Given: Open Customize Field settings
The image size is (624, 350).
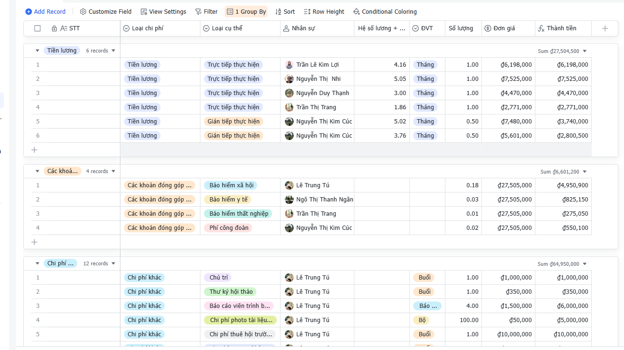Looking at the screenshot, I should [x=106, y=11].
